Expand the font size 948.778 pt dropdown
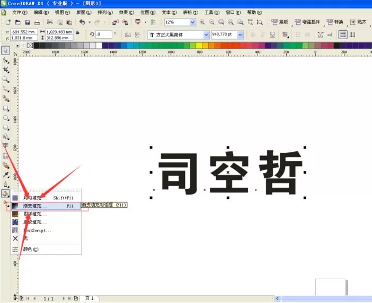Viewport: 372px width, 303px height. [240, 35]
